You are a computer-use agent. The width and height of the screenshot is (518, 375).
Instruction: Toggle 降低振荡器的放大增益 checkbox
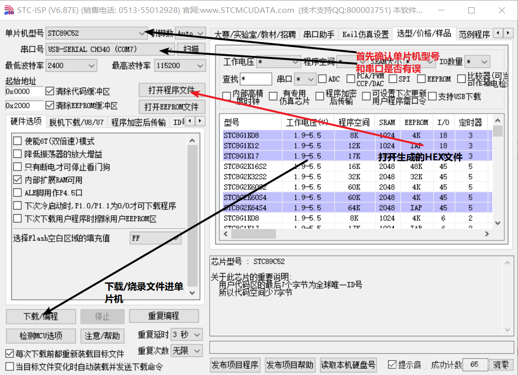click(18, 154)
